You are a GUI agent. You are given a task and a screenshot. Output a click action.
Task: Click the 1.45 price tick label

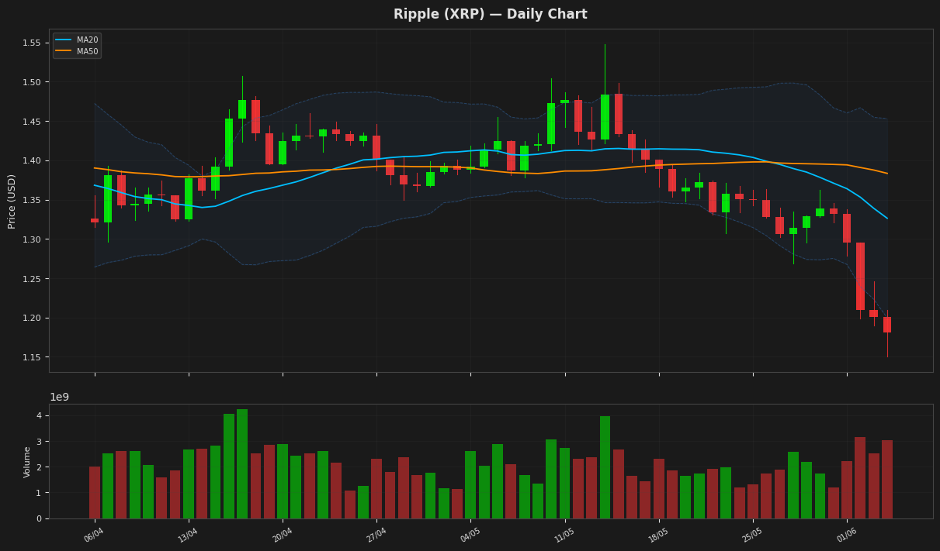click(x=32, y=122)
